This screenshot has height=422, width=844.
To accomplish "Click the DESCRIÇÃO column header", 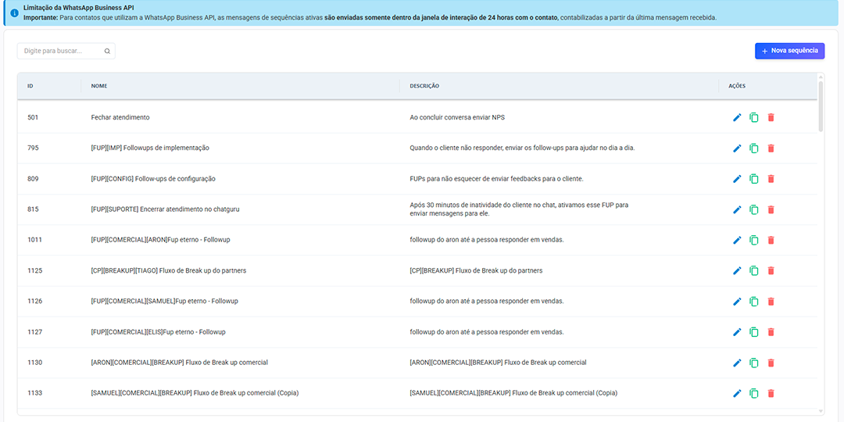I will [x=424, y=86].
